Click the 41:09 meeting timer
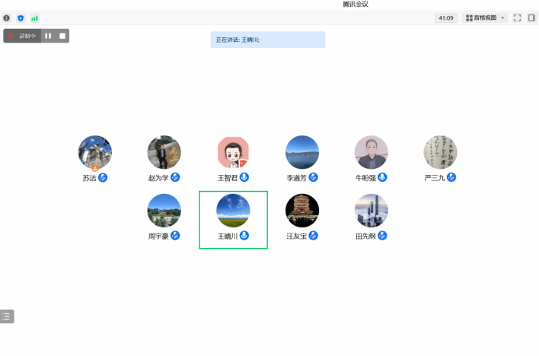The width and height of the screenshot is (539, 356). 445,17
